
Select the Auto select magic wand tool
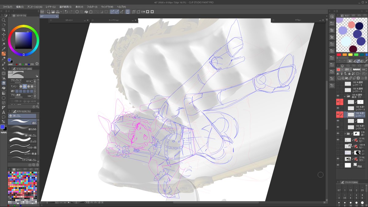click(4, 44)
